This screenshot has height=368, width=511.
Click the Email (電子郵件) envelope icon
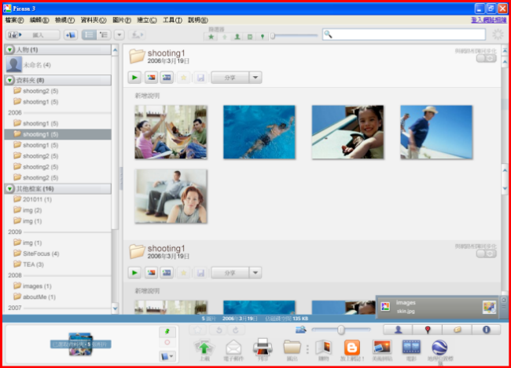click(233, 346)
